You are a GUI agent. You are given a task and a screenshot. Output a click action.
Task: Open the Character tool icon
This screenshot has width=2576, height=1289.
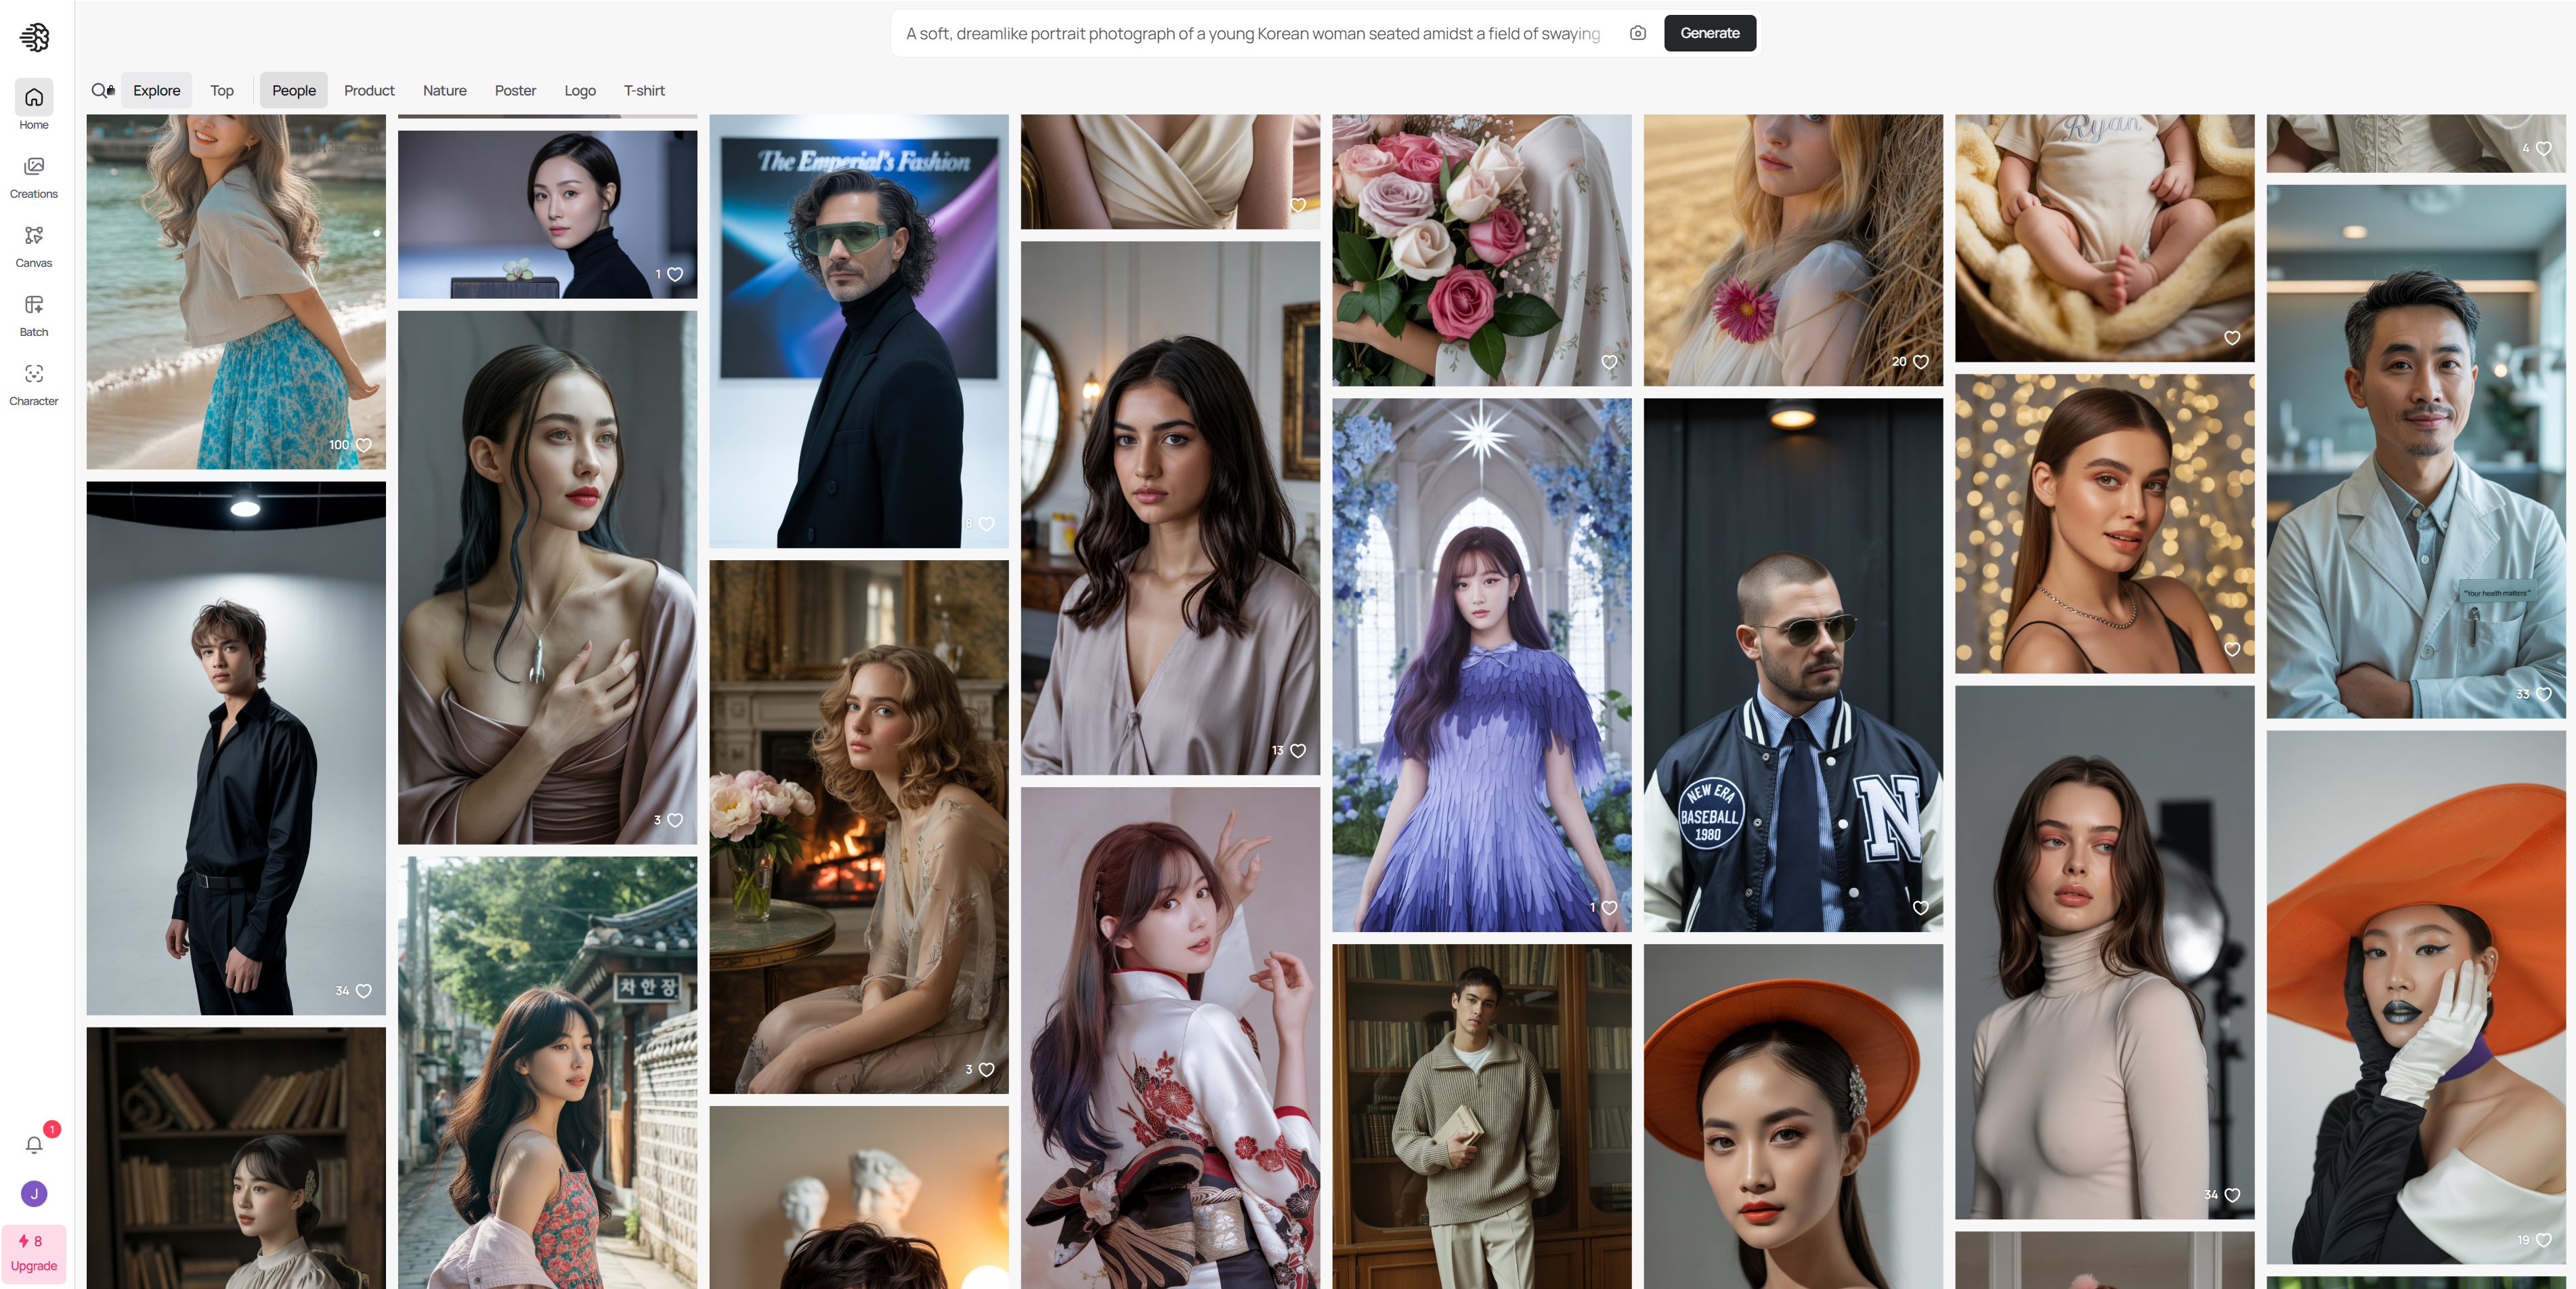tap(34, 373)
